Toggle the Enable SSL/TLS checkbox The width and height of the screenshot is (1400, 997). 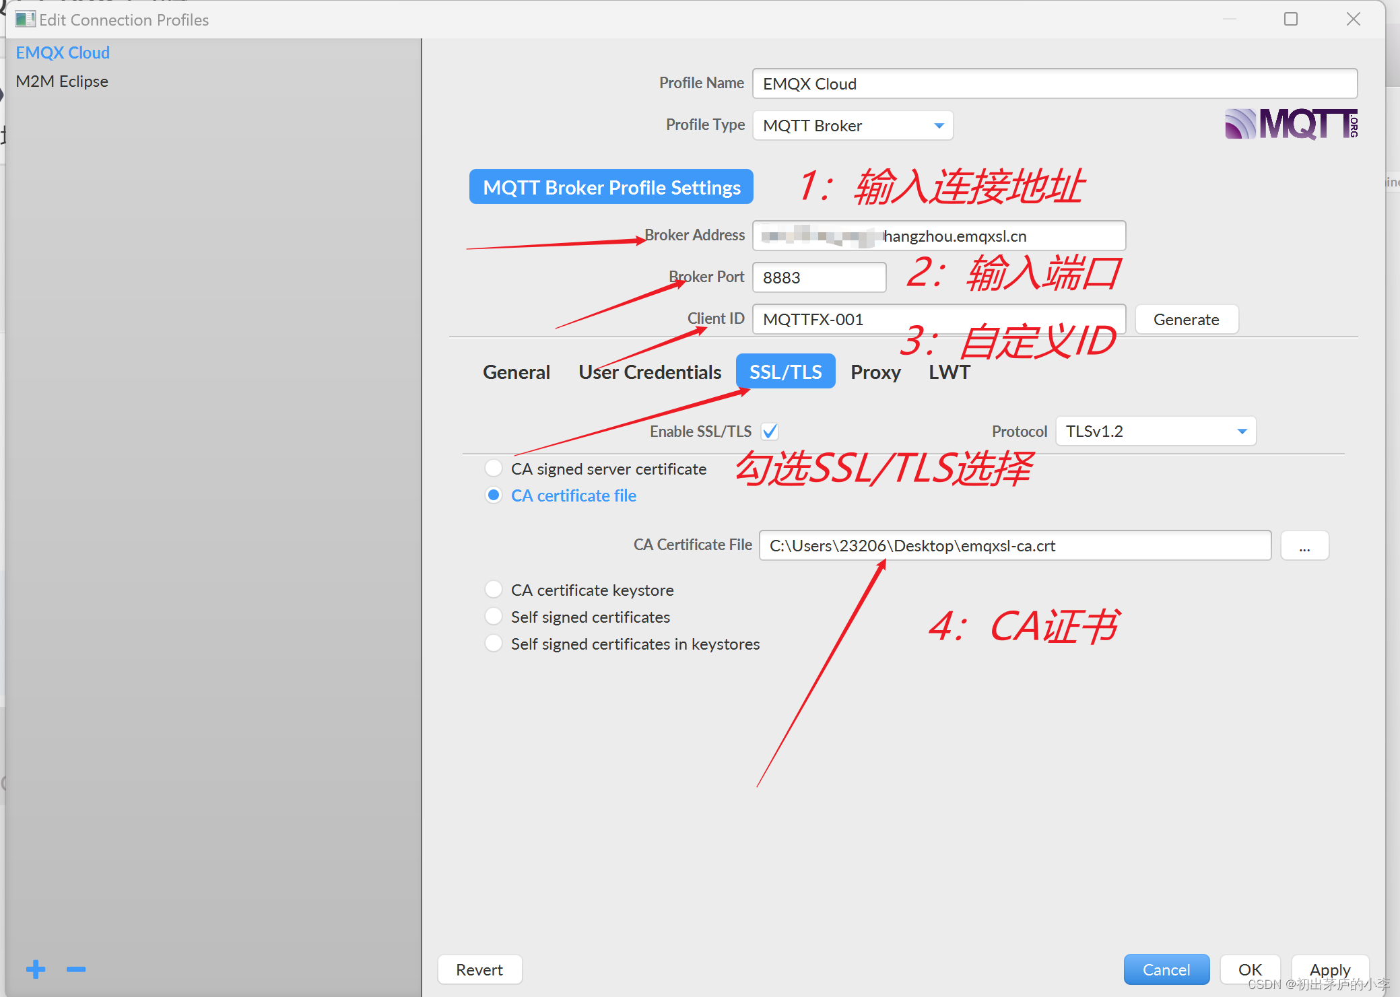[770, 432]
